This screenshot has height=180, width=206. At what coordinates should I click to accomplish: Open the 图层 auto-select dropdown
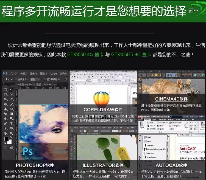[x=35, y=79]
